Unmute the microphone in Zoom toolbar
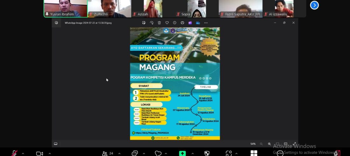This screenshot has width=350, height=156. [x=14, y=153]
